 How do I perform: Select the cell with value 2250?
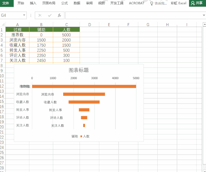point(41,50)
